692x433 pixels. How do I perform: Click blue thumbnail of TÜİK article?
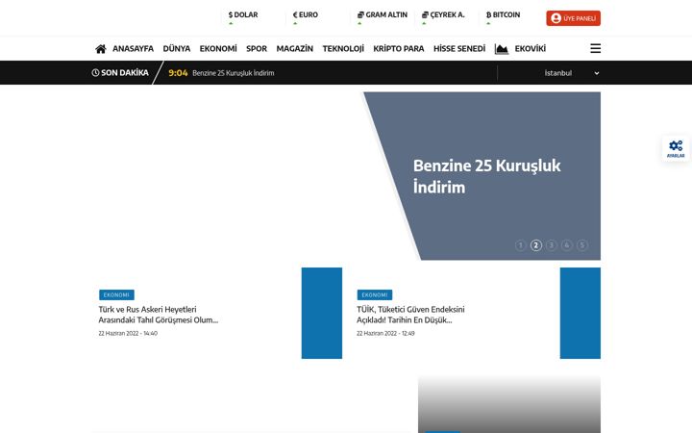click(x=581, y=313)
